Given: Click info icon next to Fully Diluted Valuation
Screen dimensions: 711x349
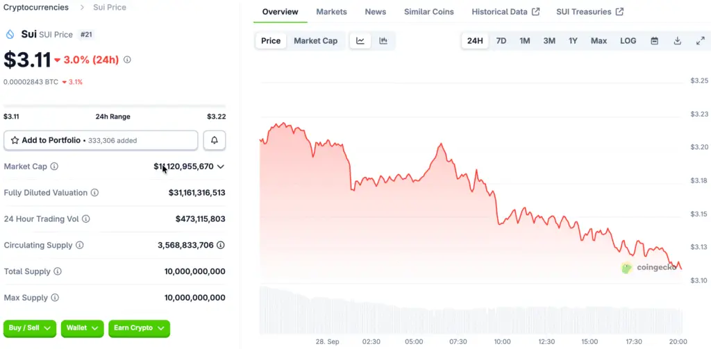Looking at the screenshot, I should (95, 193).
